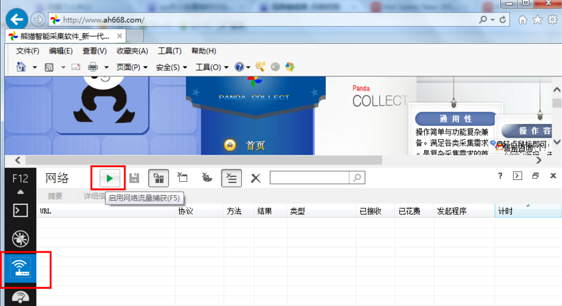Open the Console tool in F12 sidebar
The image size is (562, 306).
point(21,211)
